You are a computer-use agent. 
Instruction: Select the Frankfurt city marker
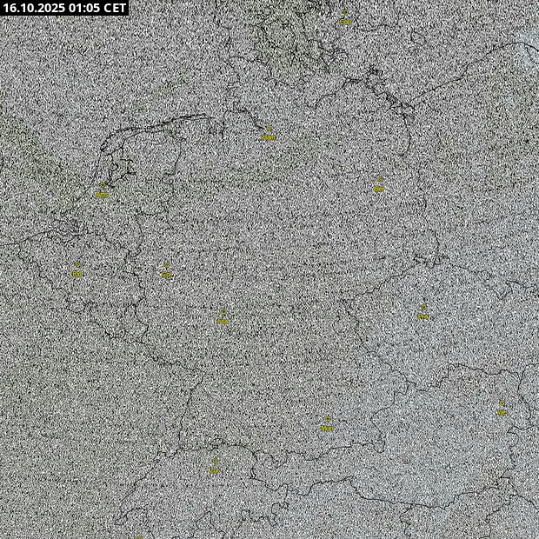tap(223, 317)
